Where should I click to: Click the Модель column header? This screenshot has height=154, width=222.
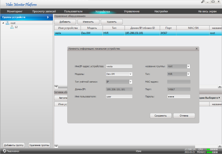tap(92, 28)
